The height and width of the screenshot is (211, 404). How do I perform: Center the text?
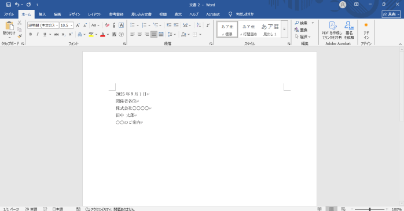(139, 34)
